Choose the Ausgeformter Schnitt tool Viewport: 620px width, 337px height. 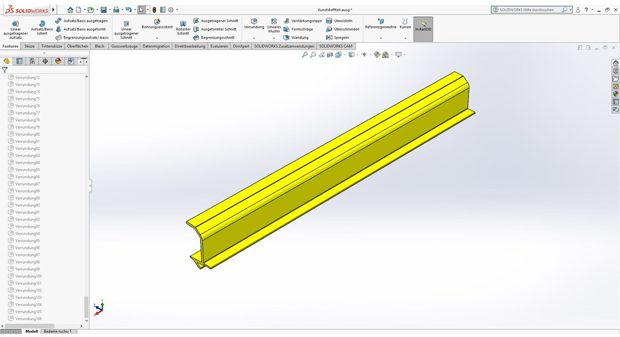point(215,29)
